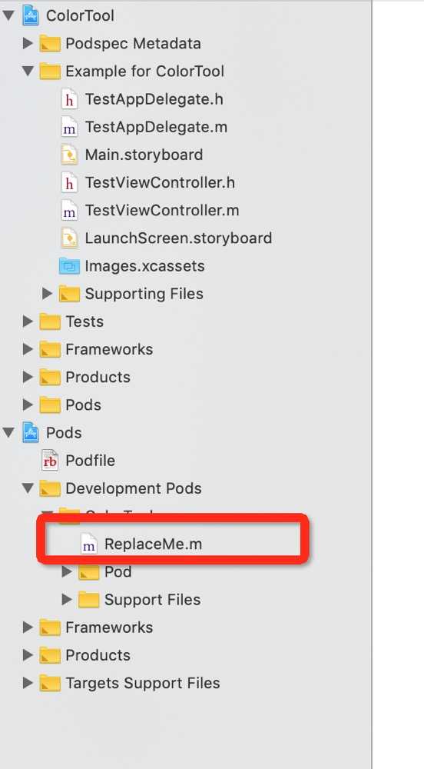The image size is (424, 769).
Task: Collapse the Development Pods group
Action: [28, 488]
